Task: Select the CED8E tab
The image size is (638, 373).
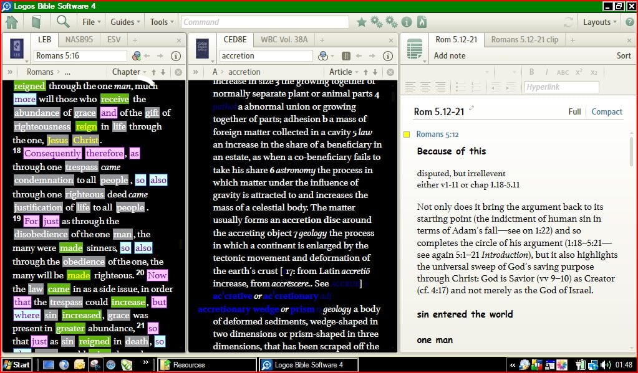Action: pos(234,39)
